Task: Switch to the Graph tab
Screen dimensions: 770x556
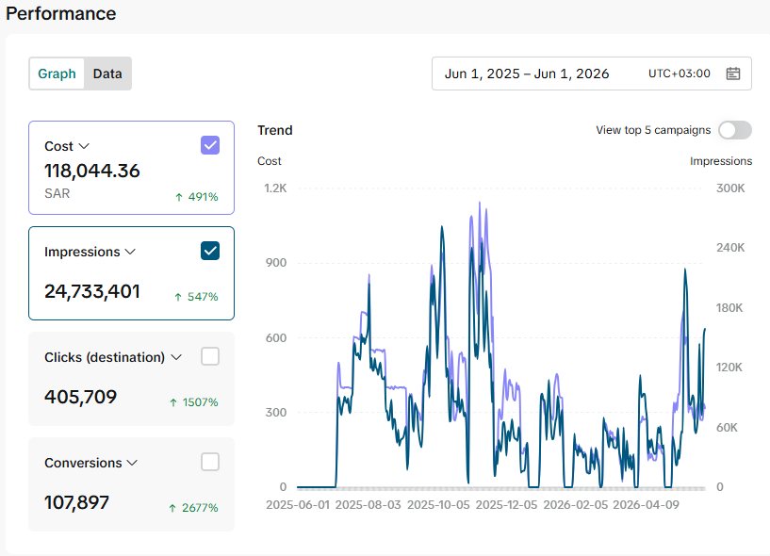Action: click(x=57, y=74)
